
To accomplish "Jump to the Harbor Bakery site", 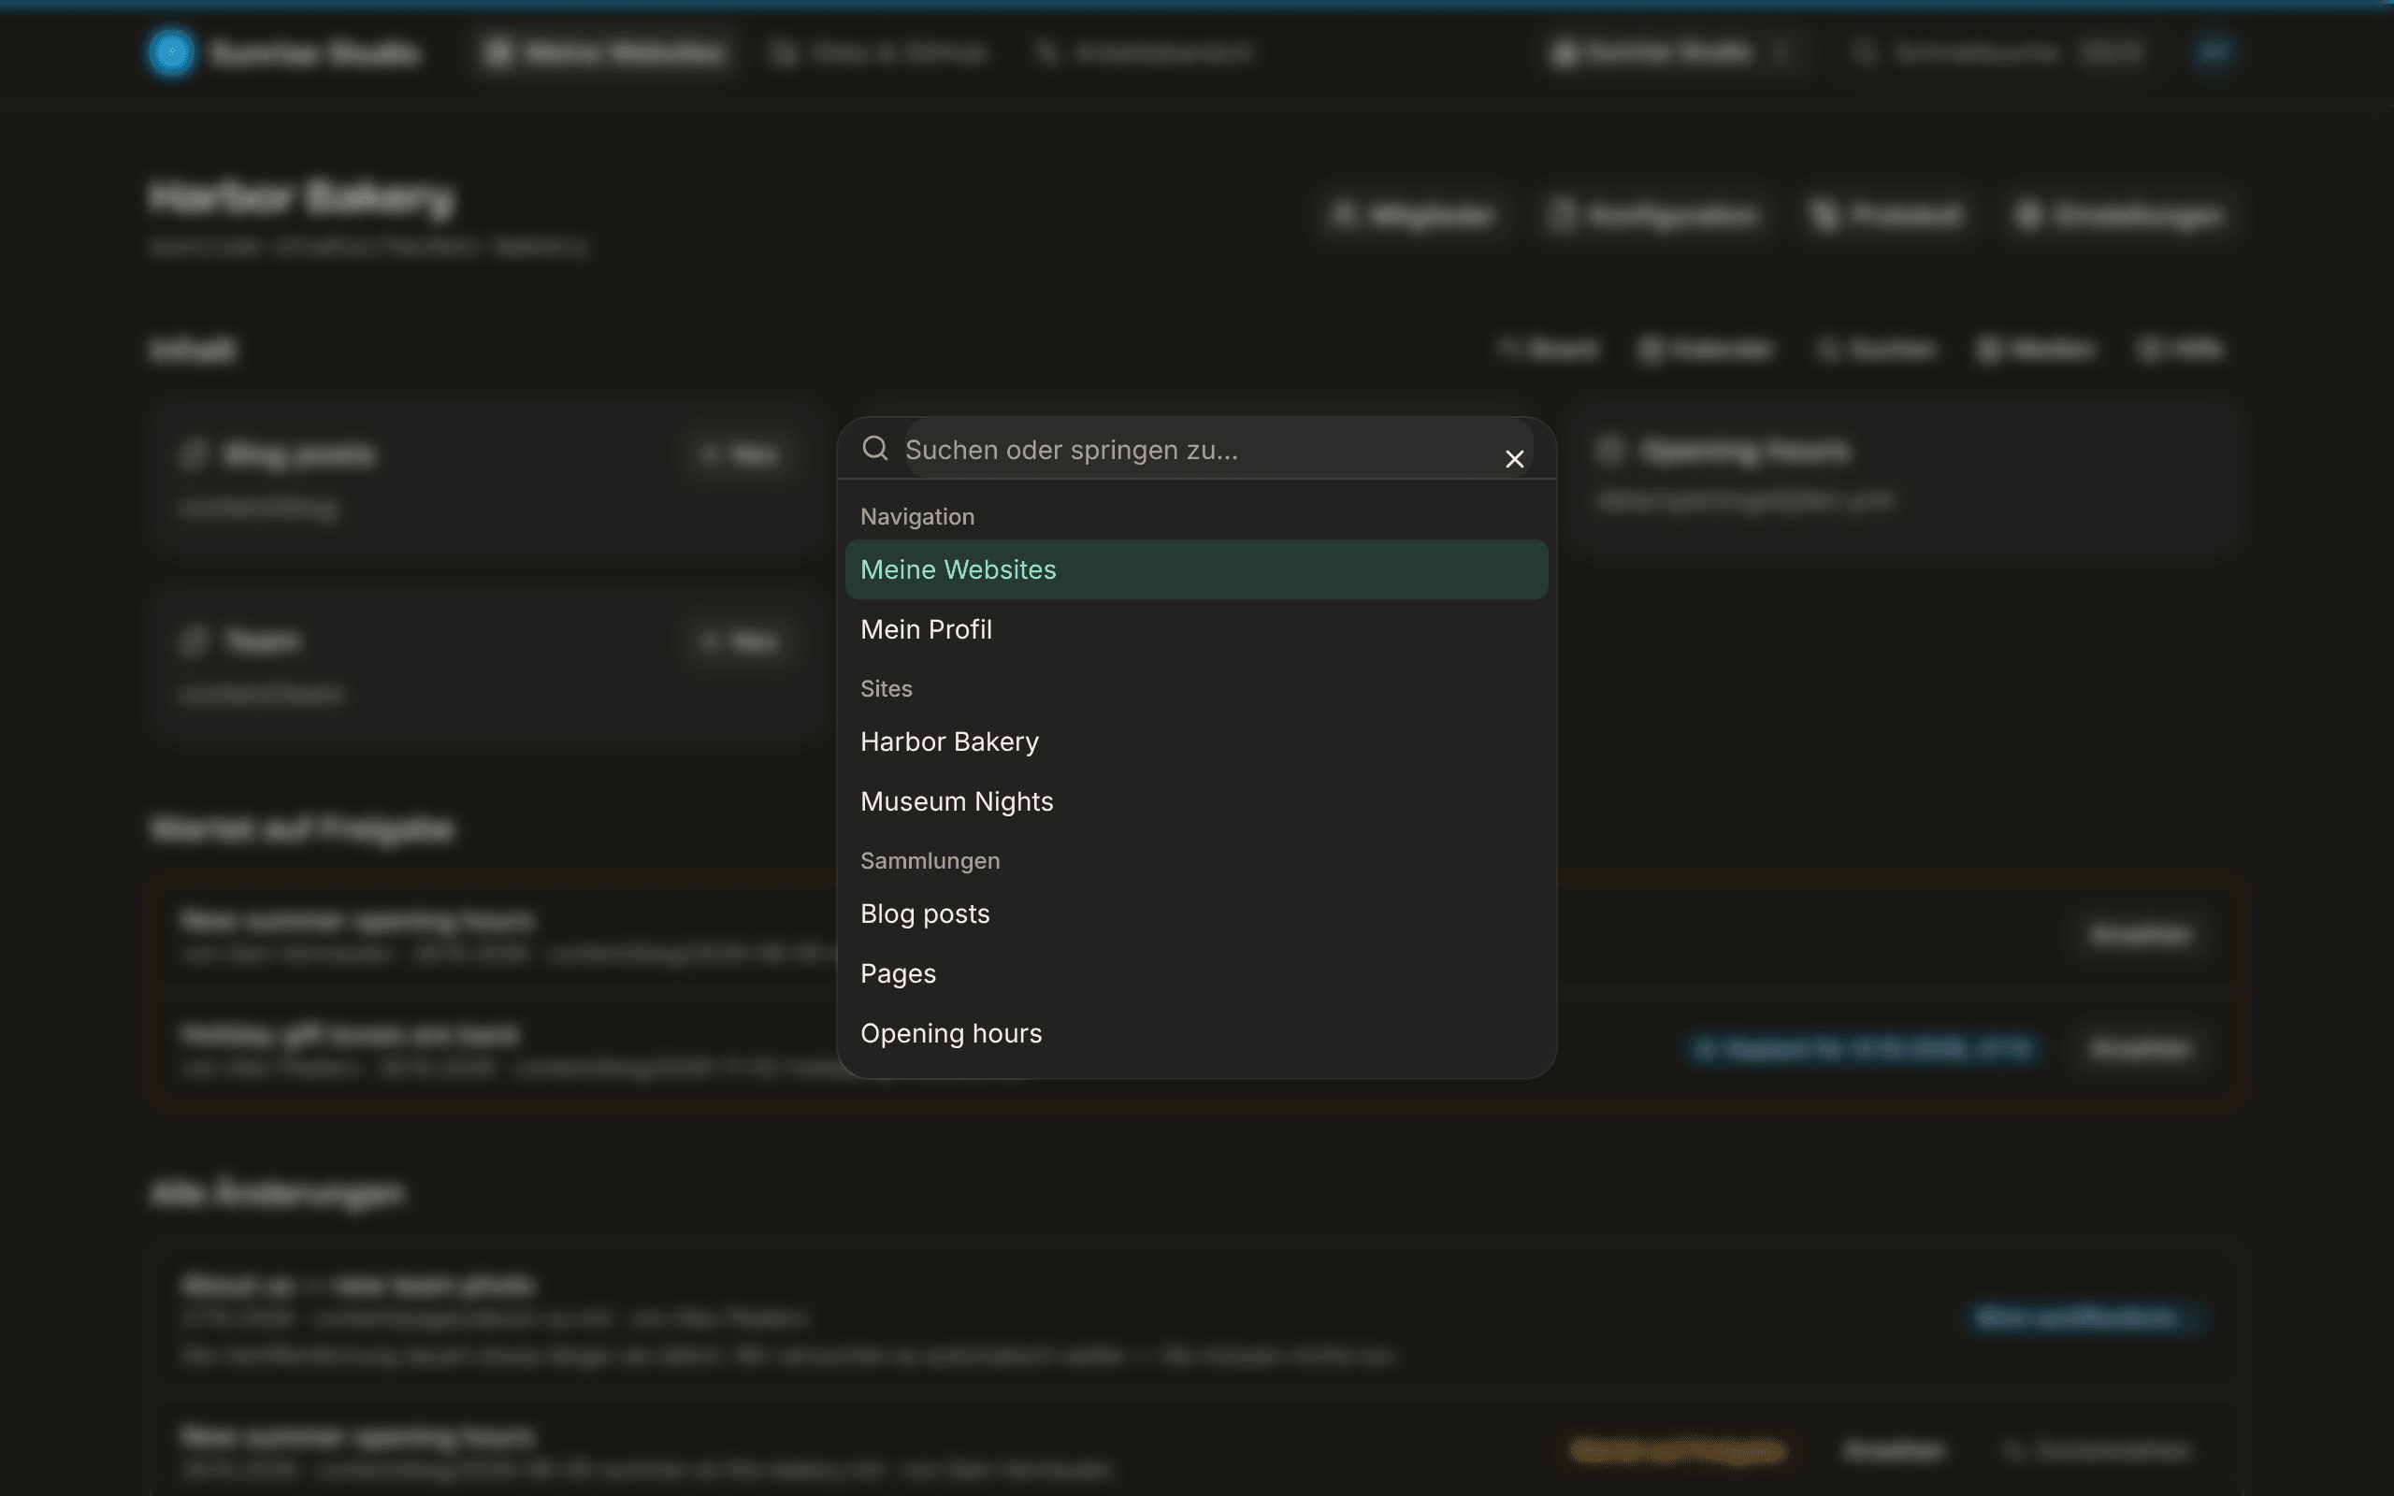I will [1196, 741].
